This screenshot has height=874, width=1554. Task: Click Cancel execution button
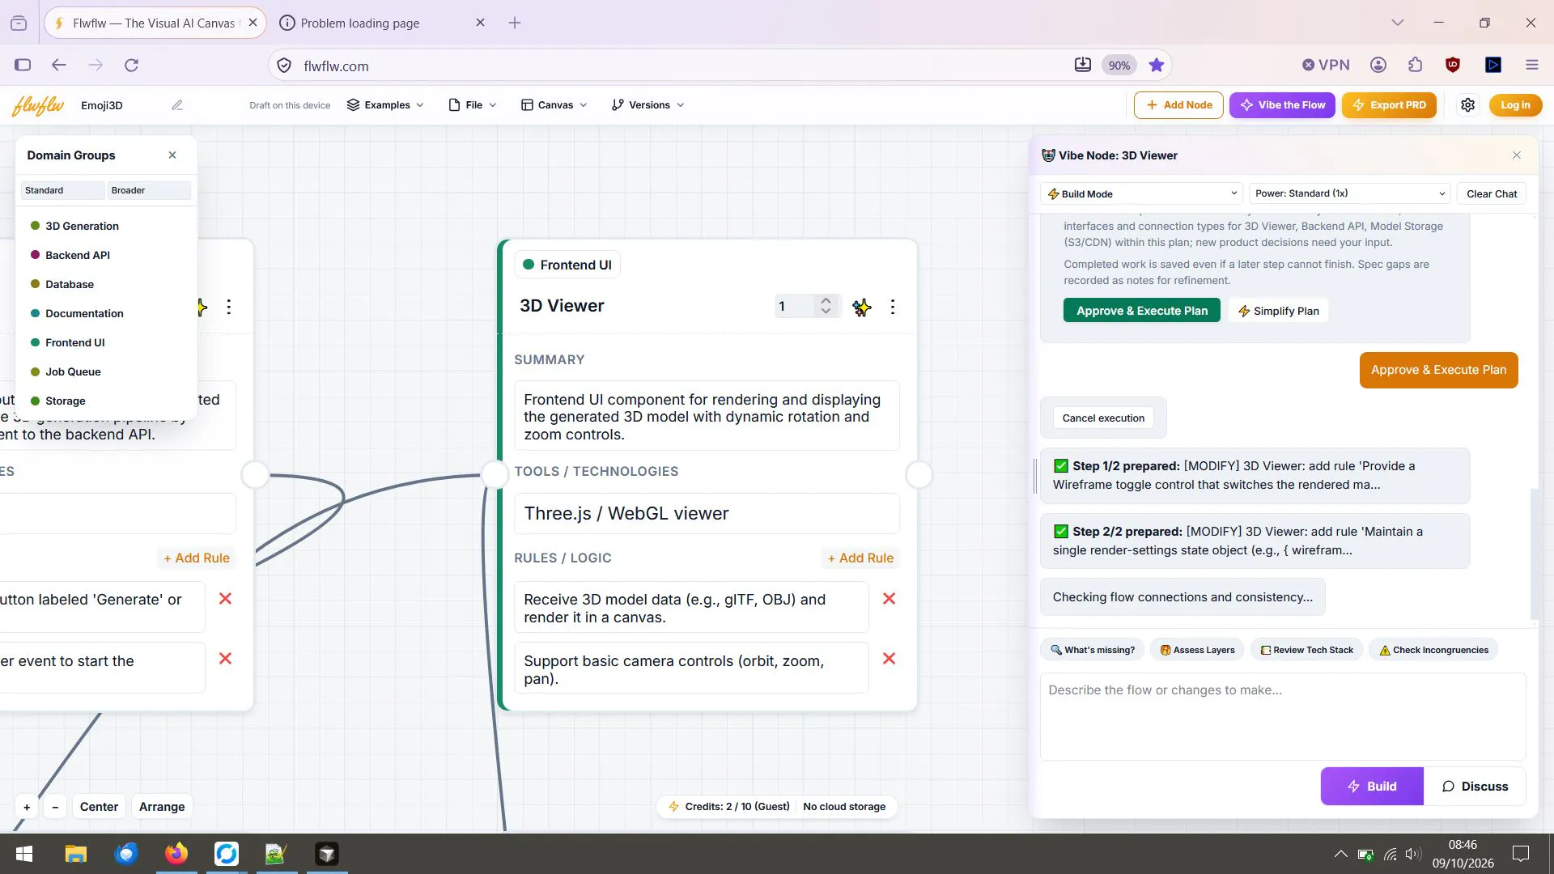[x=1102, y=418]
